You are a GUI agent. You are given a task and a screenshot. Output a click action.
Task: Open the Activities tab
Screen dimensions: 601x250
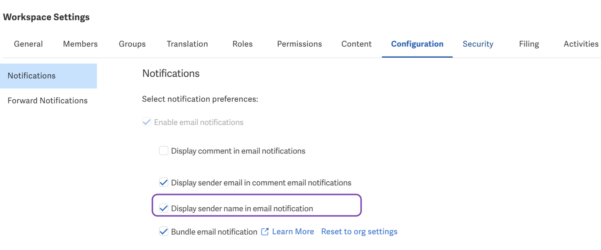click(x=581, y=44)
